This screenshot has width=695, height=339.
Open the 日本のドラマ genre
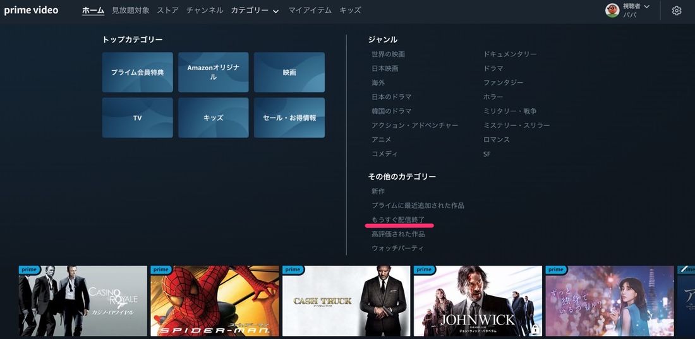[x=391, y=97]
